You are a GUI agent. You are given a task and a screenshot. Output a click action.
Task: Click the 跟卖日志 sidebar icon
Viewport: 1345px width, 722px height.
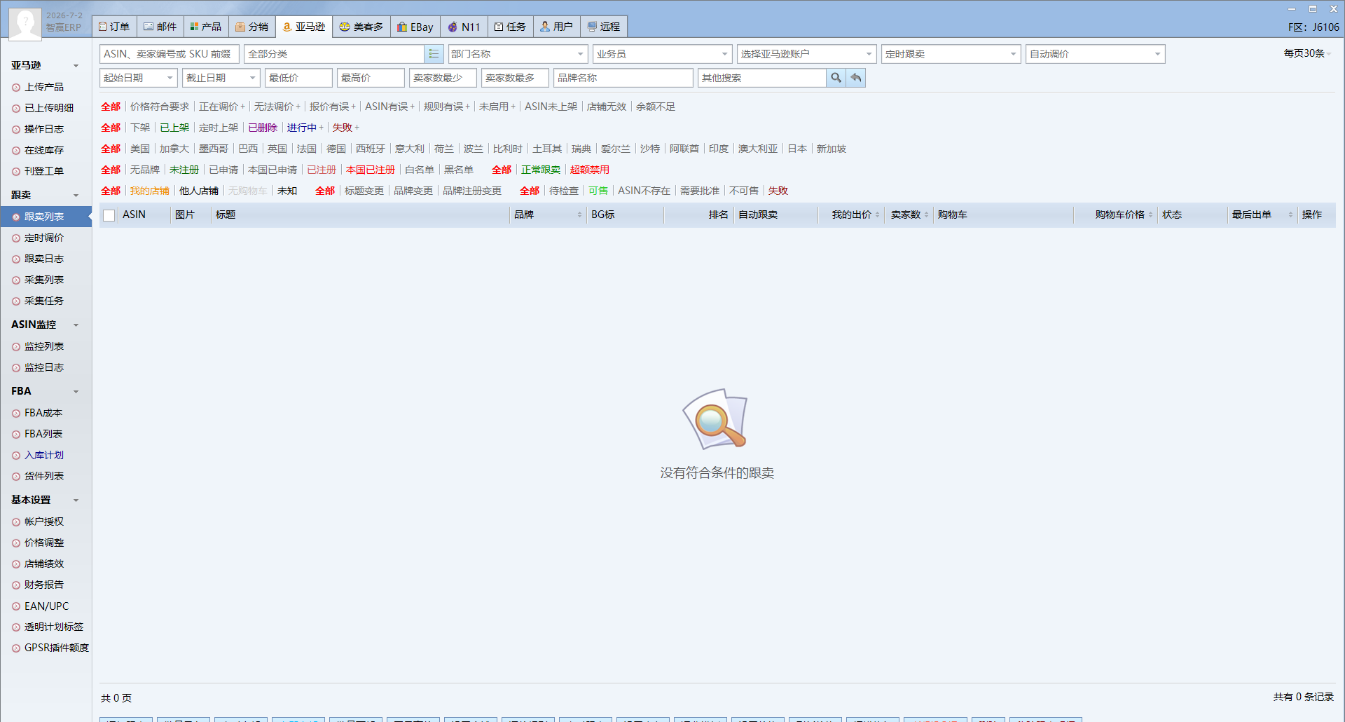coord(16,259)
